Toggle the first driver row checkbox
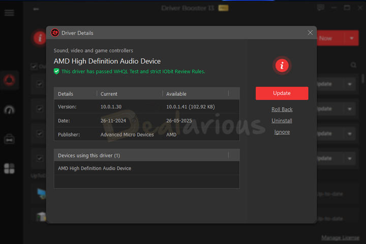 coord(40,84)
